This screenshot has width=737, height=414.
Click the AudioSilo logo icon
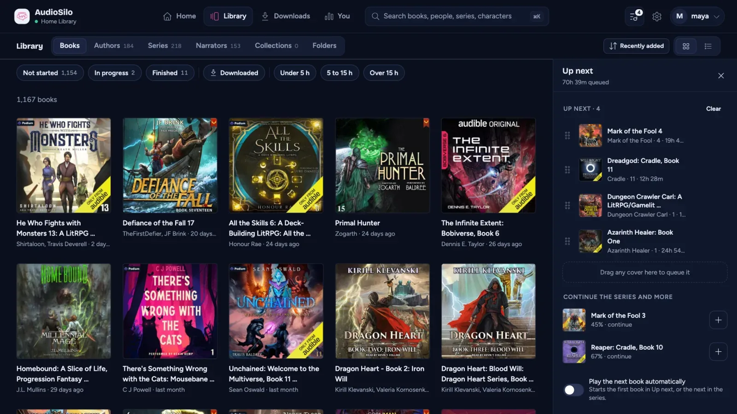coord(22,16)
